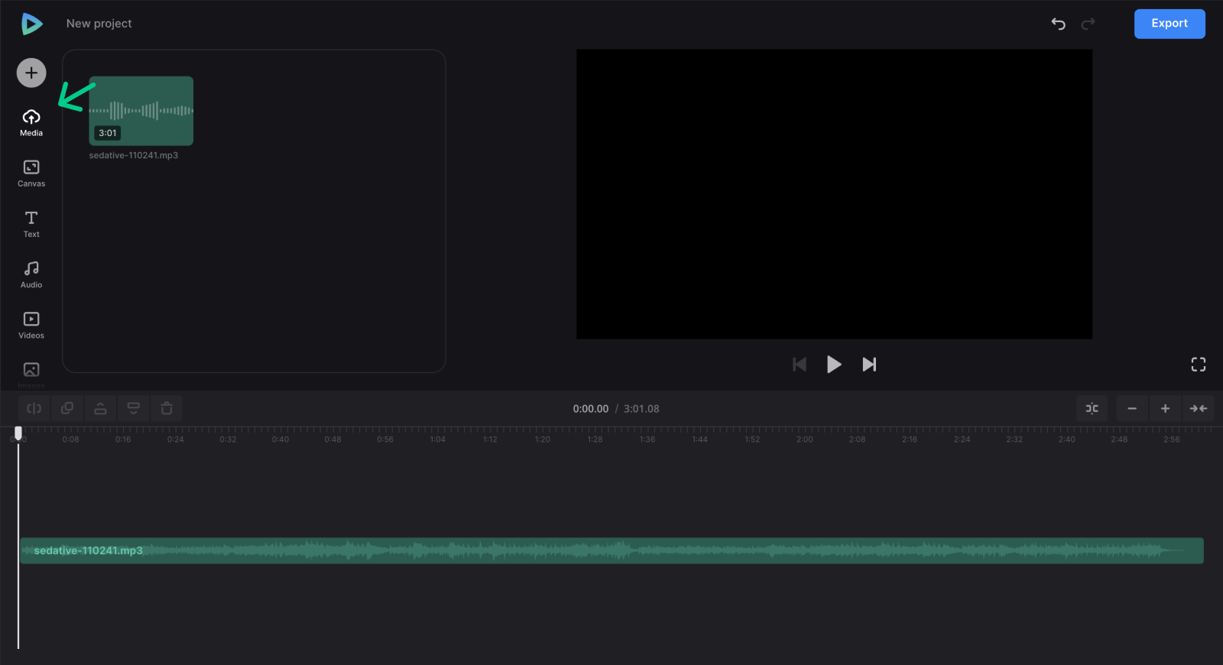Move clip to upper track
This screenshot has height=665, width=1223.
tap(100, 408)
